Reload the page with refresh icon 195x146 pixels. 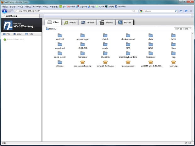pos(186,11)
